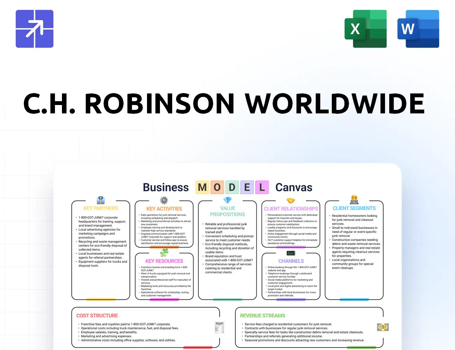Click the Microsoft Word icon
Screen dimensions: 455x350
pyautogui.click(x=418, y=29)
